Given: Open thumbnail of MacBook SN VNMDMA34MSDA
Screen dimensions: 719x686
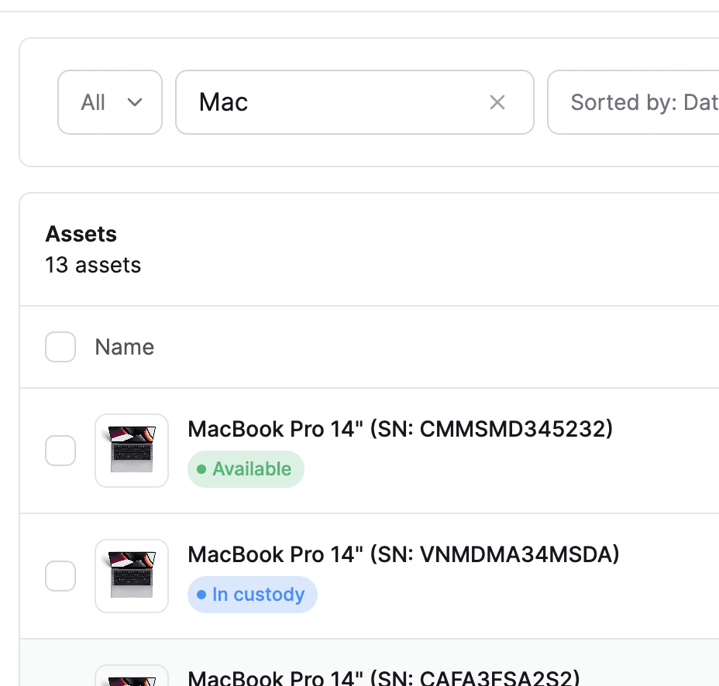Looking at the screenshot, I should (132, 576).
